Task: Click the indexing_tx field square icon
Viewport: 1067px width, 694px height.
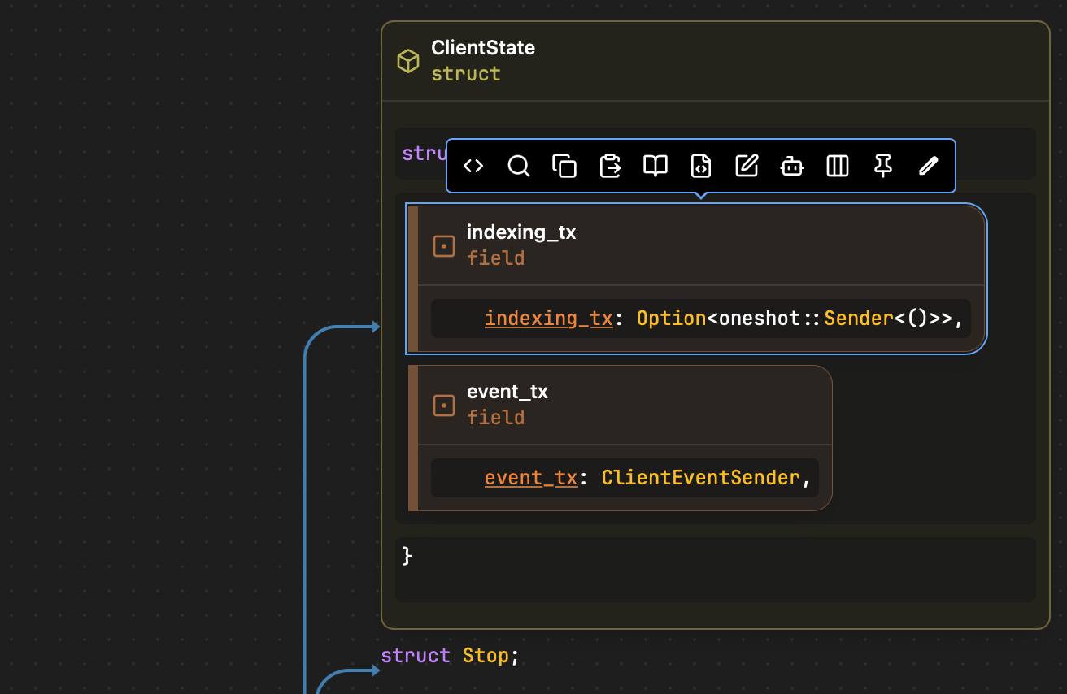Action: point(444,246)
